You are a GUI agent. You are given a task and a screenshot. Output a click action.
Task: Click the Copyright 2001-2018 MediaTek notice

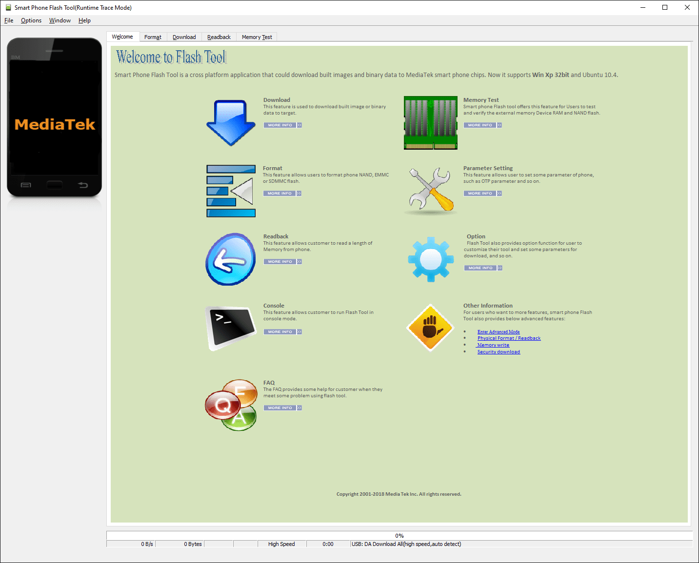click(x=399, y=494)
